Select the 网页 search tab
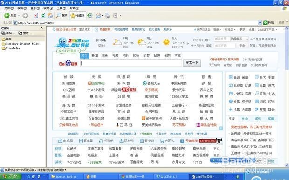The height and width of the screenshot is (180, 289). pos(84,56)
